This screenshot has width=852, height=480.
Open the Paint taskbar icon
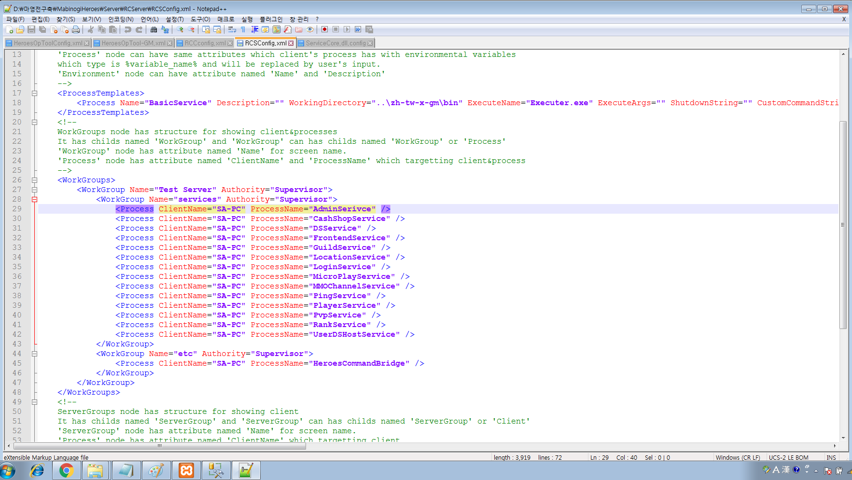point(156,470)
